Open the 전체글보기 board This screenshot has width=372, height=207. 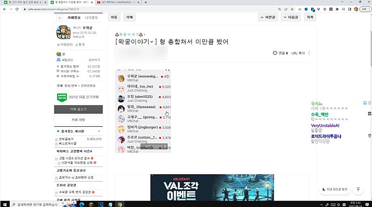(66, 139)
